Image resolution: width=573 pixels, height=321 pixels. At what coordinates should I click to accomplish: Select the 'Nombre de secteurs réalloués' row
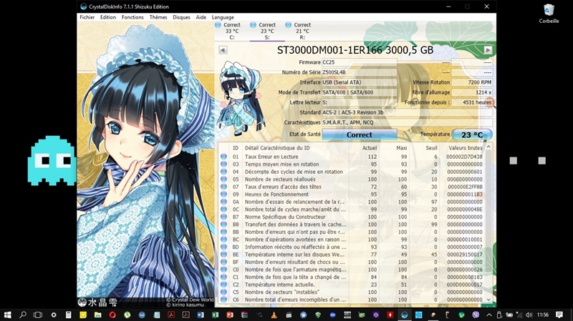click(x=352, y=179)
